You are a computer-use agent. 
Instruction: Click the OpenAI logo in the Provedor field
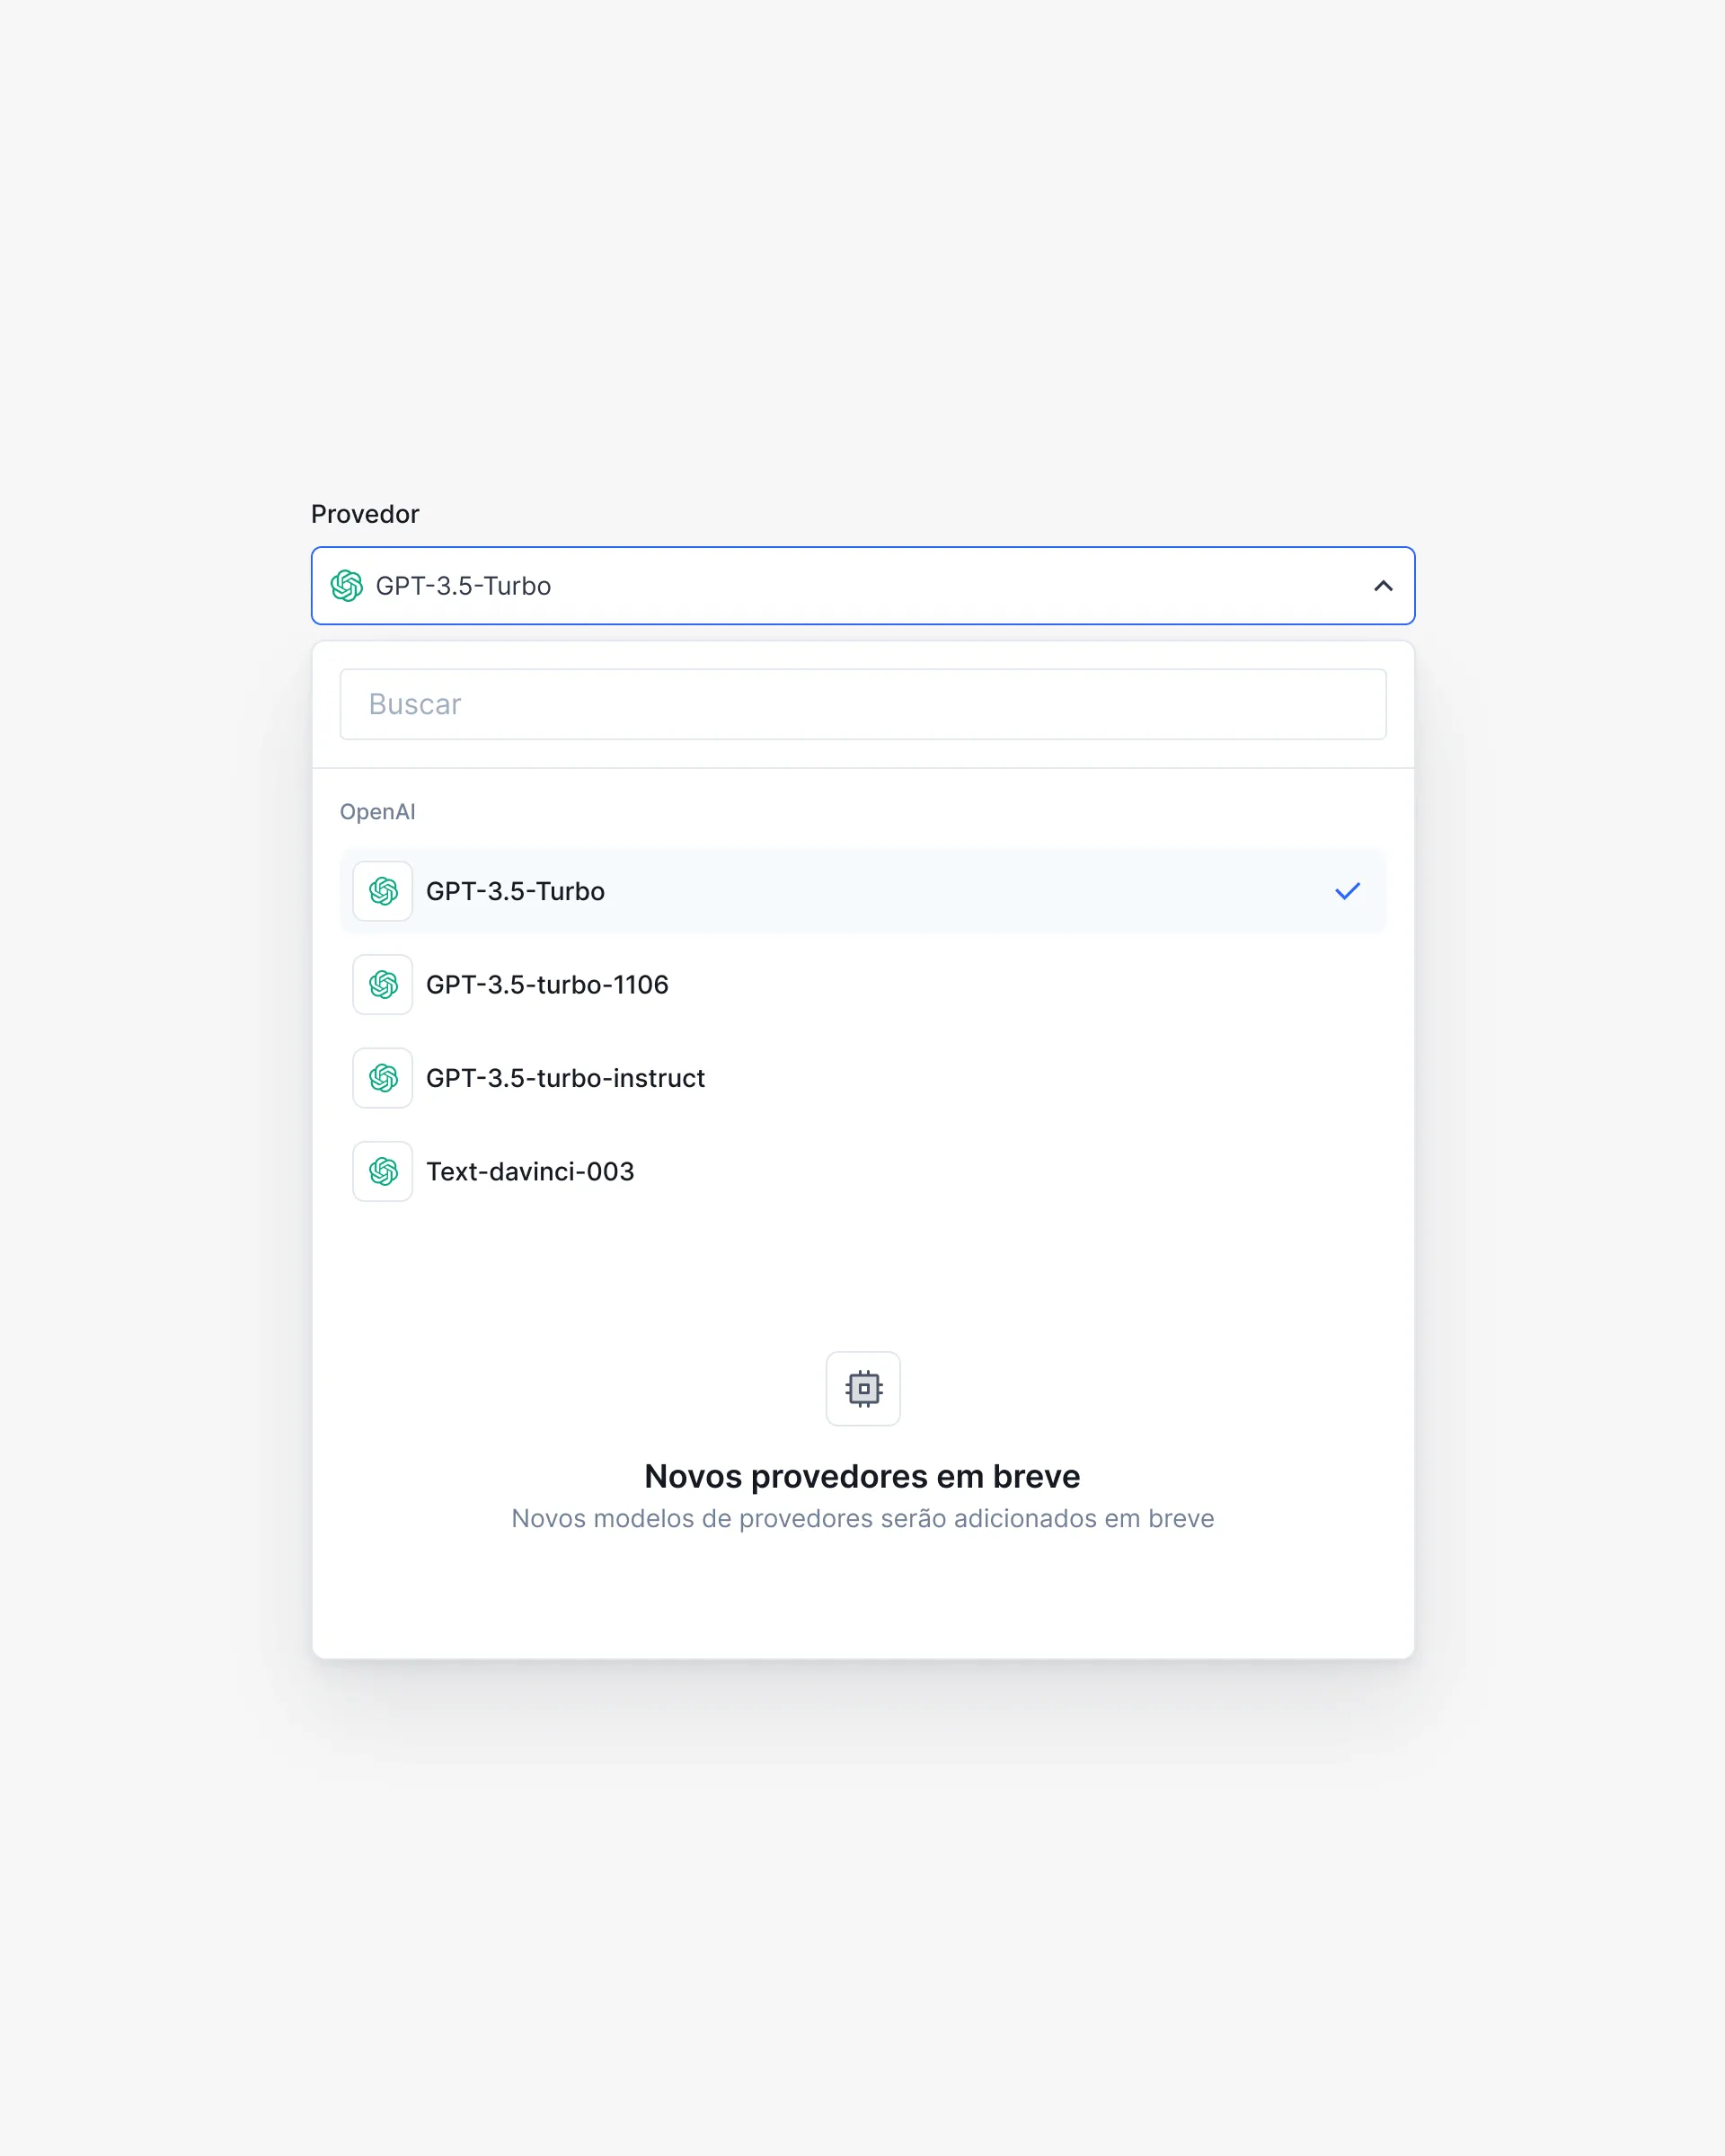[x=346, y=586]
